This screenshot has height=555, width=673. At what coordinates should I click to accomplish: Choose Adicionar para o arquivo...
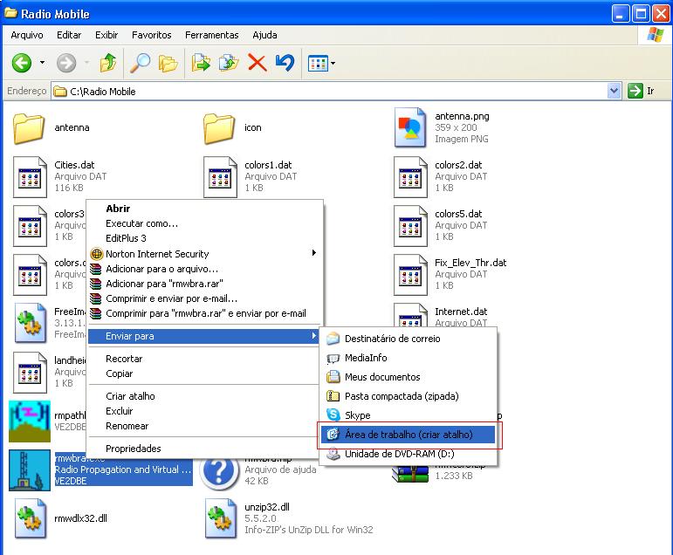tap(203, 269)
